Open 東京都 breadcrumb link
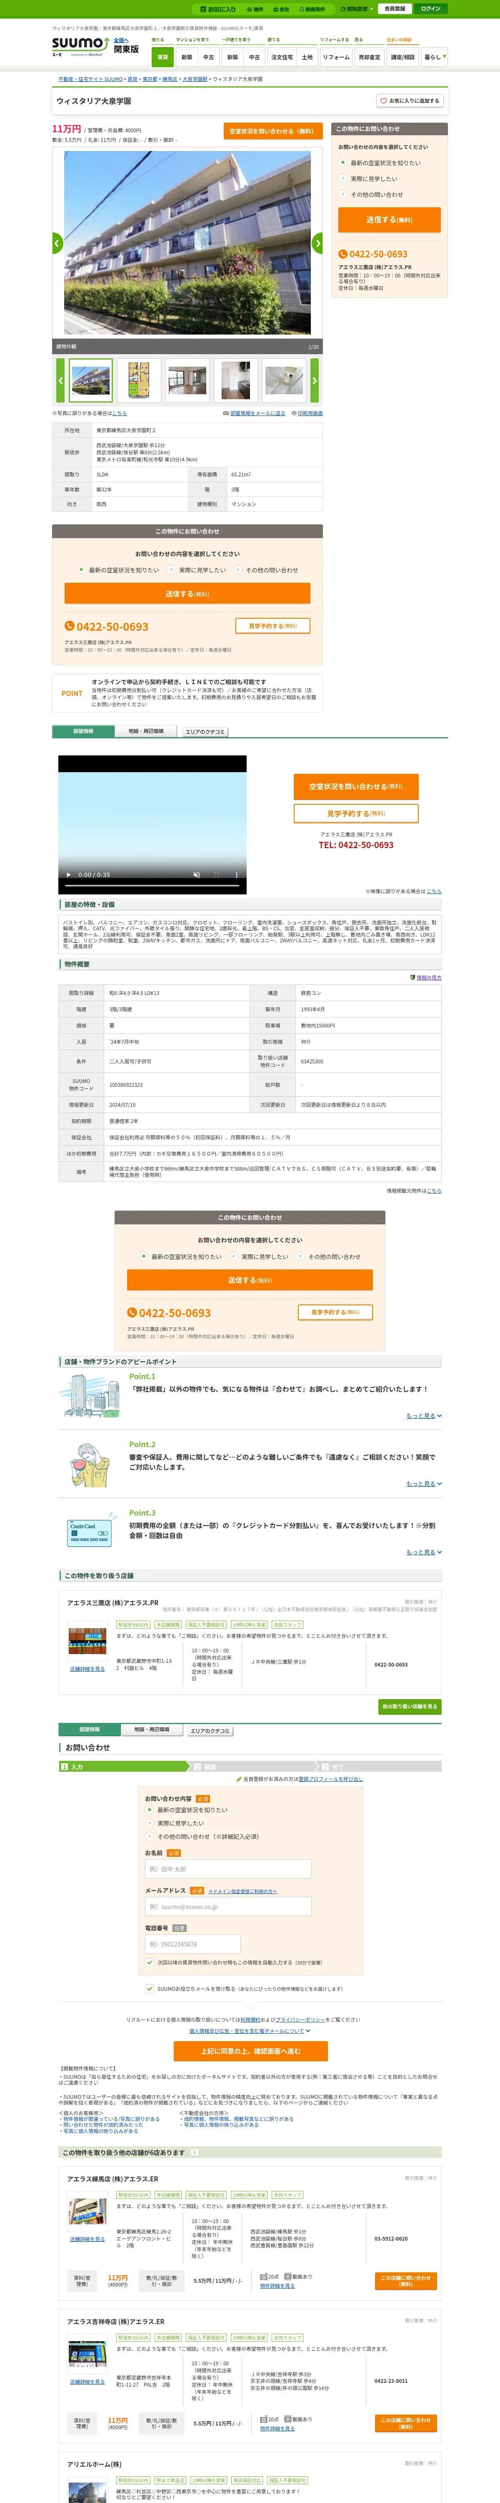The image size is (500, 2503). pos(150,79)
